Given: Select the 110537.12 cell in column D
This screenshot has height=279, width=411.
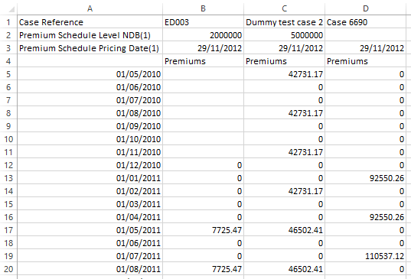Looking at the screenshot, I should pos(366,256).
